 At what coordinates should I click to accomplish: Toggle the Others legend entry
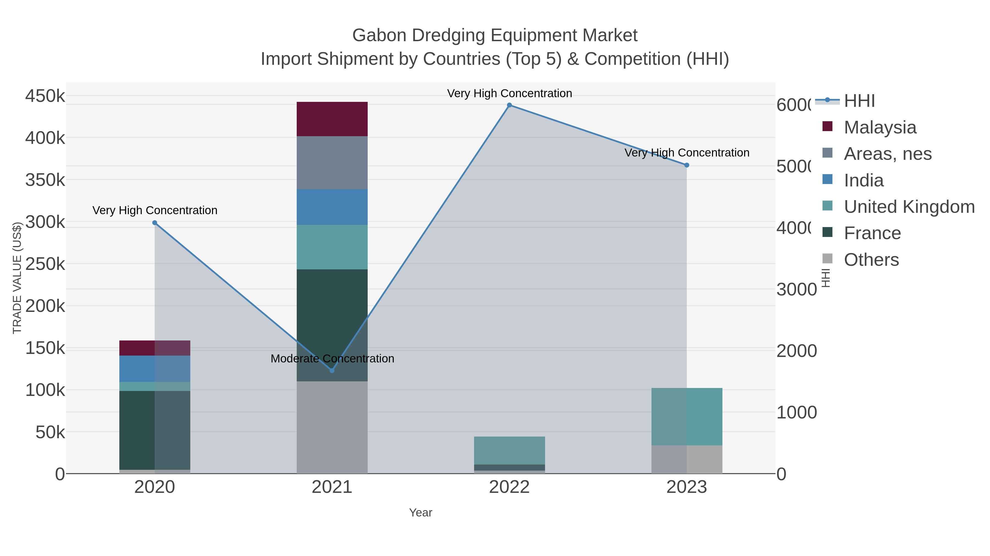click(861, 259)
